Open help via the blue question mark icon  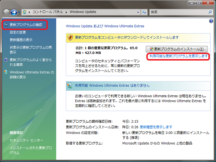[x=211, y=21]
